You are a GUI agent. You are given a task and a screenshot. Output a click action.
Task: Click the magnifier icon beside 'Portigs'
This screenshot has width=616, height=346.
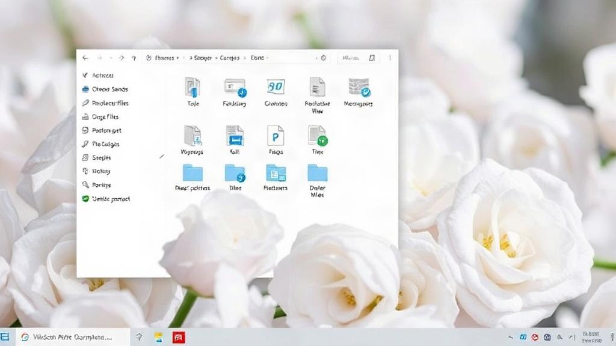85,185
